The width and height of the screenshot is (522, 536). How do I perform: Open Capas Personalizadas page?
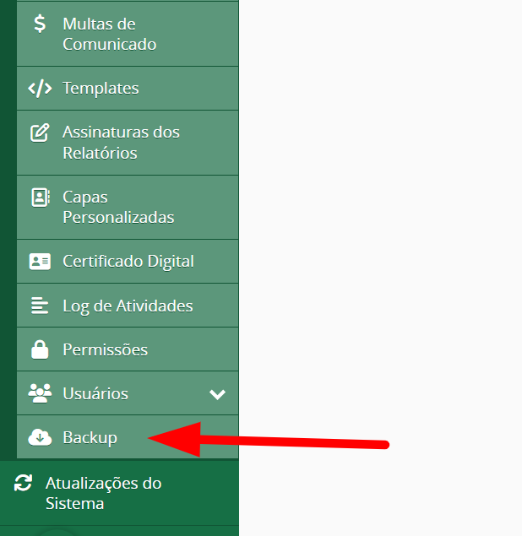click(x=118, y=207)
